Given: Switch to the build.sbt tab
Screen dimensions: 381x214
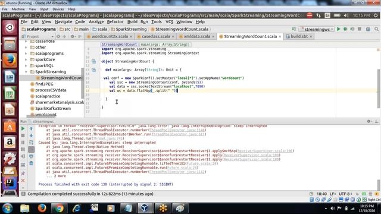Looking at the screenshot, I should [x=299, y=36].
